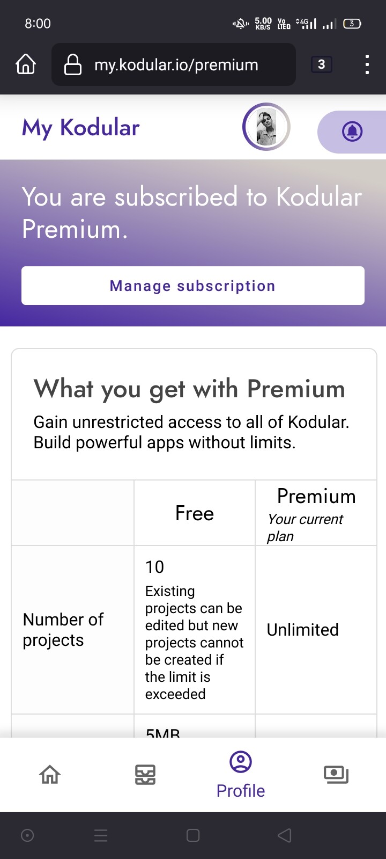Click the lock icon in address bar
Viewport: 386px width, 859px height.
pyautogui.click(x=73, y=65)
